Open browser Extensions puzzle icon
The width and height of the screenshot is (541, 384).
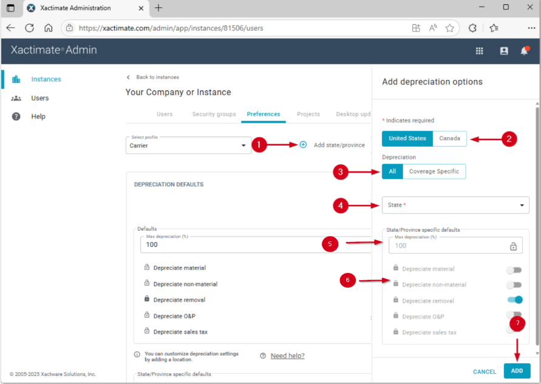pos(472,28)
